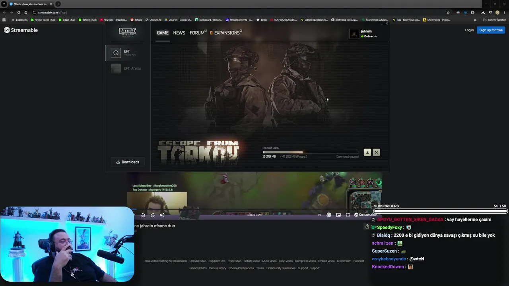Click the jahrein profile avatar

[x=354, y=34]
